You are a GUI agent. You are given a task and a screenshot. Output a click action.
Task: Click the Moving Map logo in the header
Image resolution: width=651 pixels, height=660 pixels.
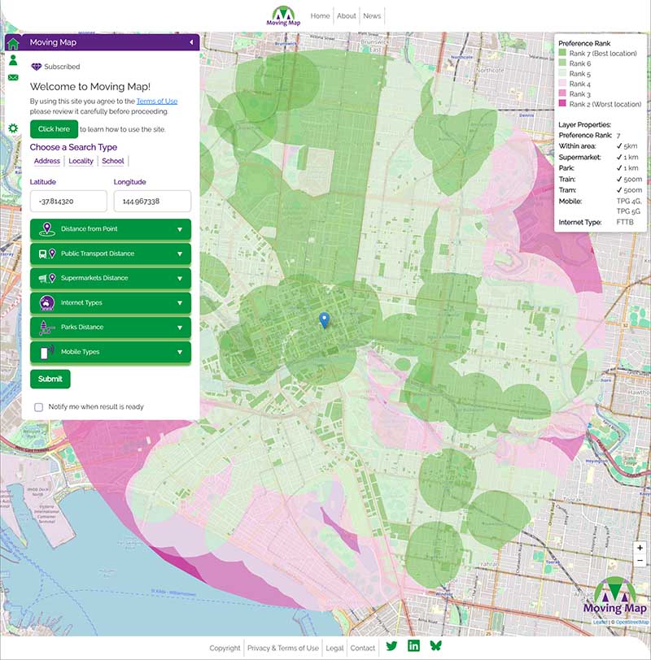[284, 15]
